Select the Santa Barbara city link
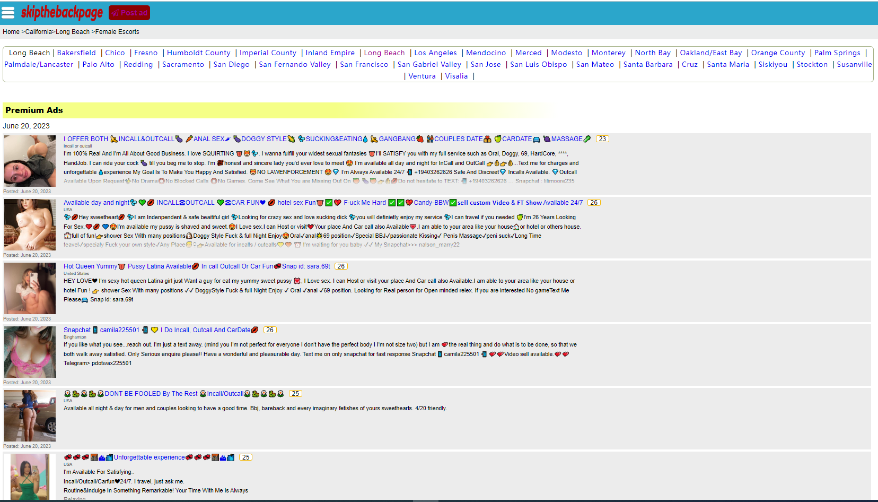Screen dimensions: 878x502 tap(648, 65)
